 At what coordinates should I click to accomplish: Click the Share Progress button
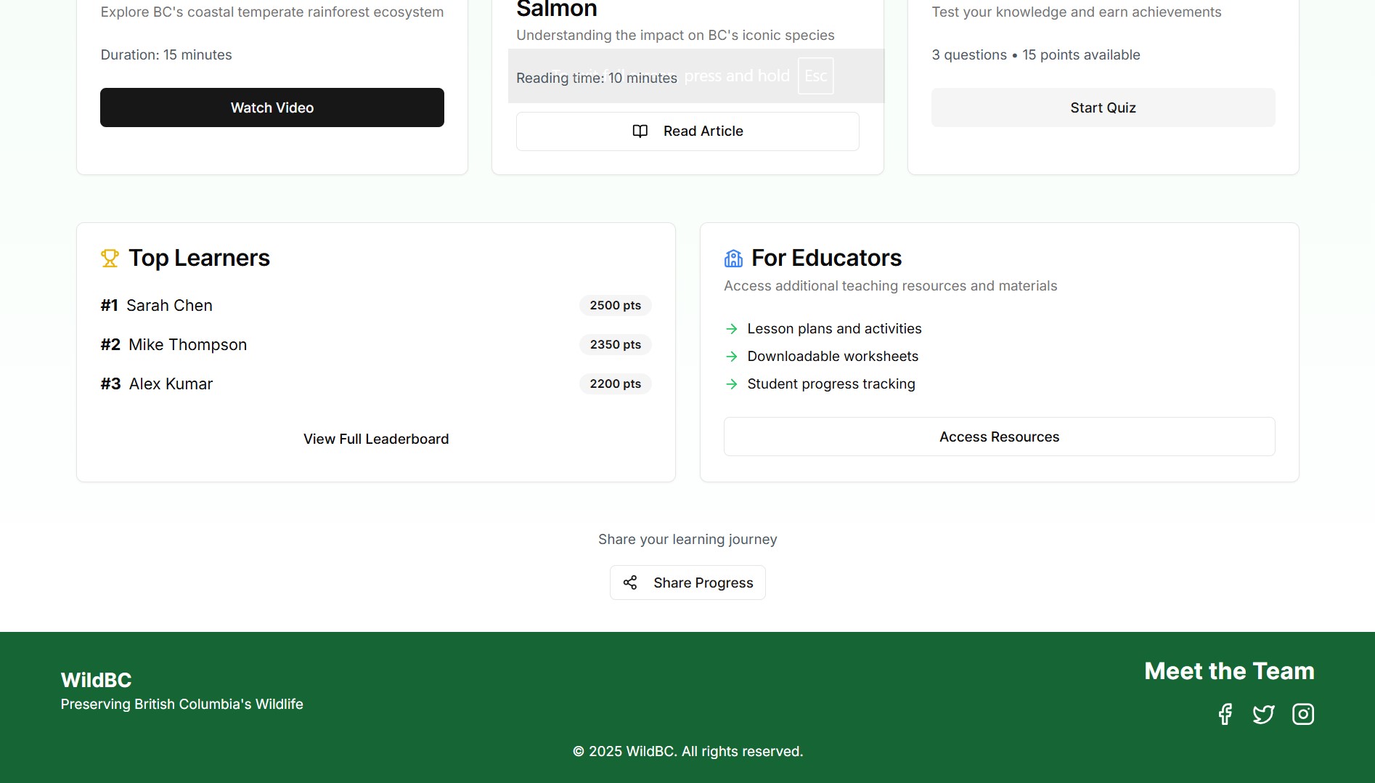coord(687,583)
